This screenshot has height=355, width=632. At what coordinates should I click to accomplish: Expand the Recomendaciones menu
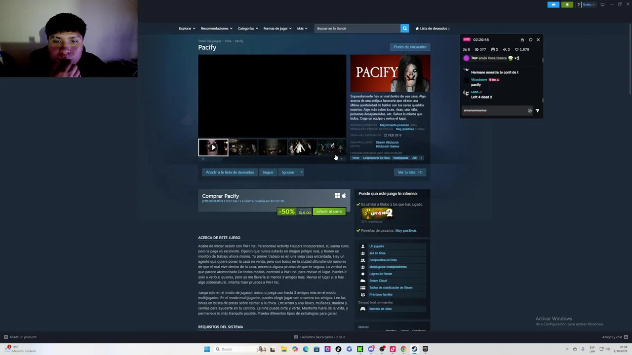pos(216,28)
